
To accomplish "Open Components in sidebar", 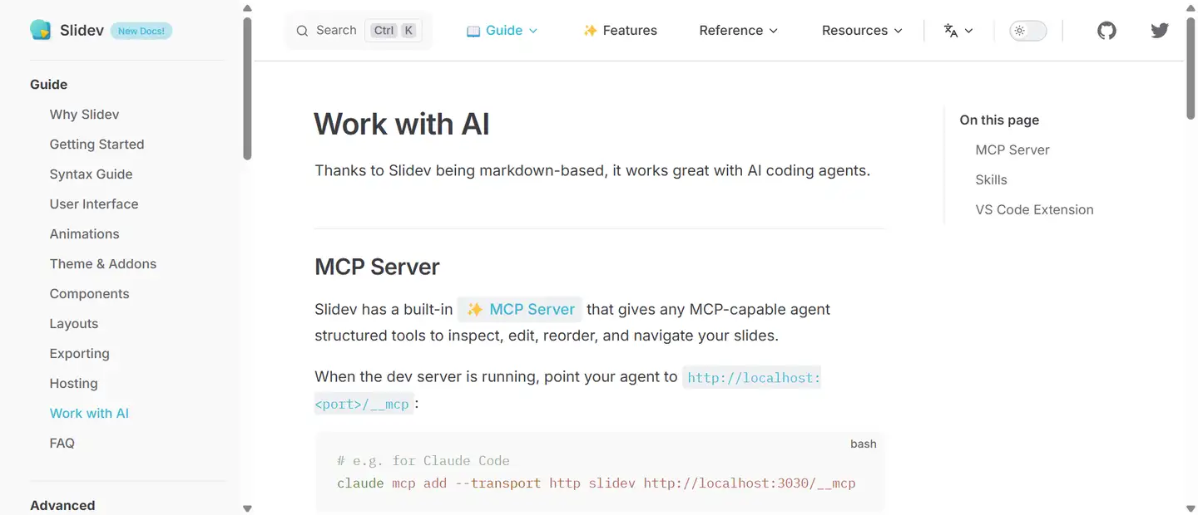I will click(x=89, y=294).
